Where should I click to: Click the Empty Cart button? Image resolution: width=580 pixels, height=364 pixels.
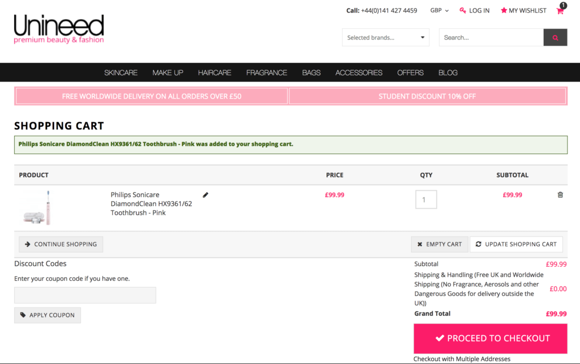coord(440,244)
